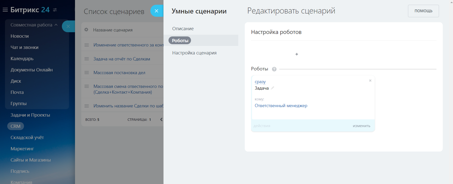The width and height of the screenshot is (453, 184).
Task: Open Задачи и Проекты in sidebar
Action: point(30,115)
